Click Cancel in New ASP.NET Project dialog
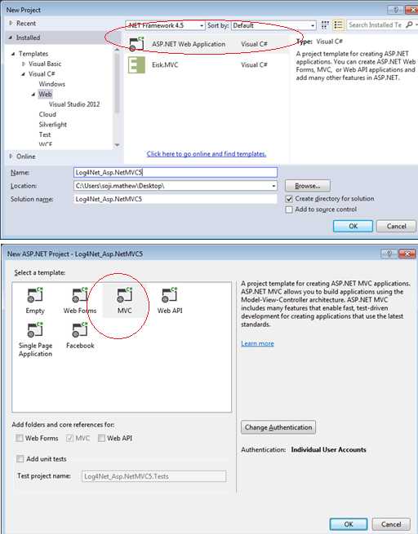The height and width of the screenshot is (534, 418). coord(391,524)
